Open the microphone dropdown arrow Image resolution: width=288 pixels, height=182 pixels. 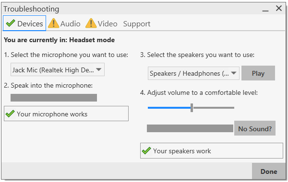[98, 69]
